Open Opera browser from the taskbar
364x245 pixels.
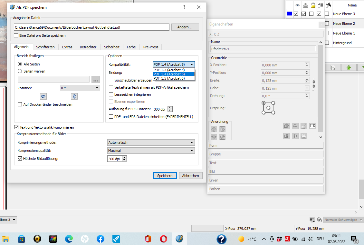(164, 239)
